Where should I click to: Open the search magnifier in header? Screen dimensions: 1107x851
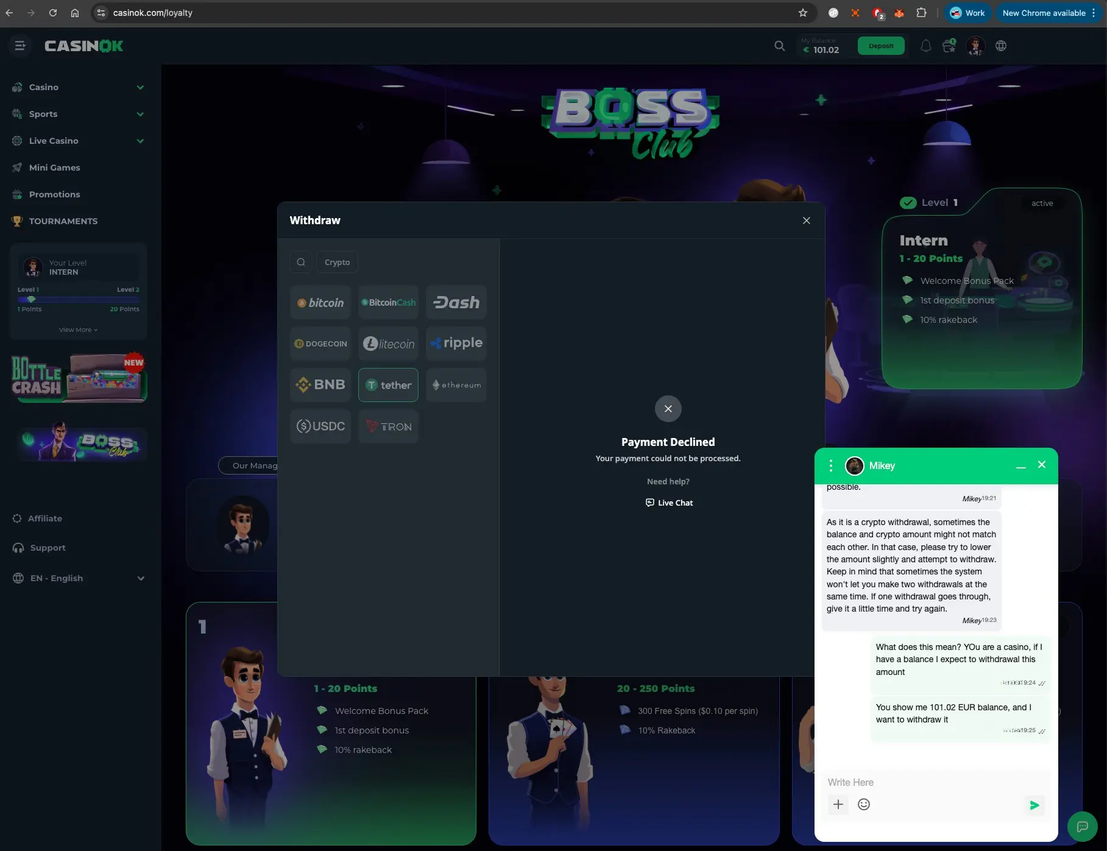[779, 46]
